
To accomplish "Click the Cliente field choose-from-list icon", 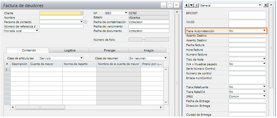I will tap(81, 13).
